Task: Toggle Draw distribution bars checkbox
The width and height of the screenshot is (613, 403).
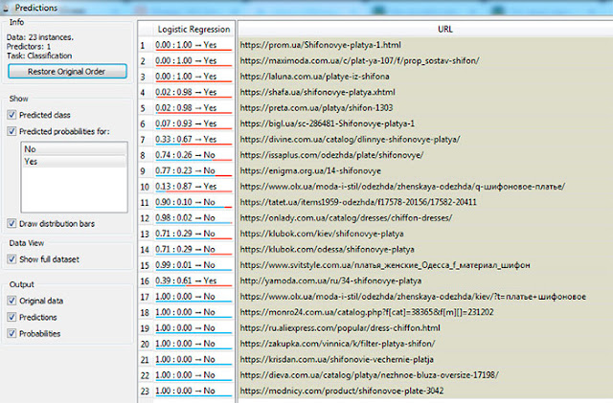Action: [x=11, y=224]
